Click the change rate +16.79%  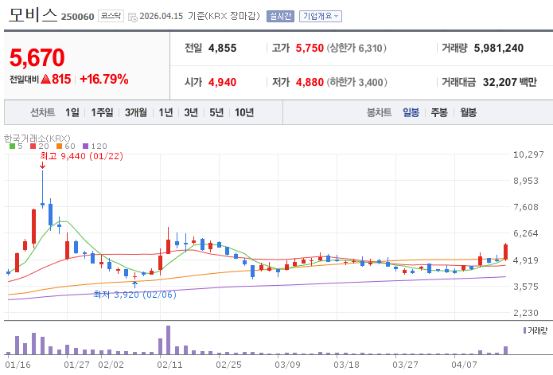[x=104, y=79]
